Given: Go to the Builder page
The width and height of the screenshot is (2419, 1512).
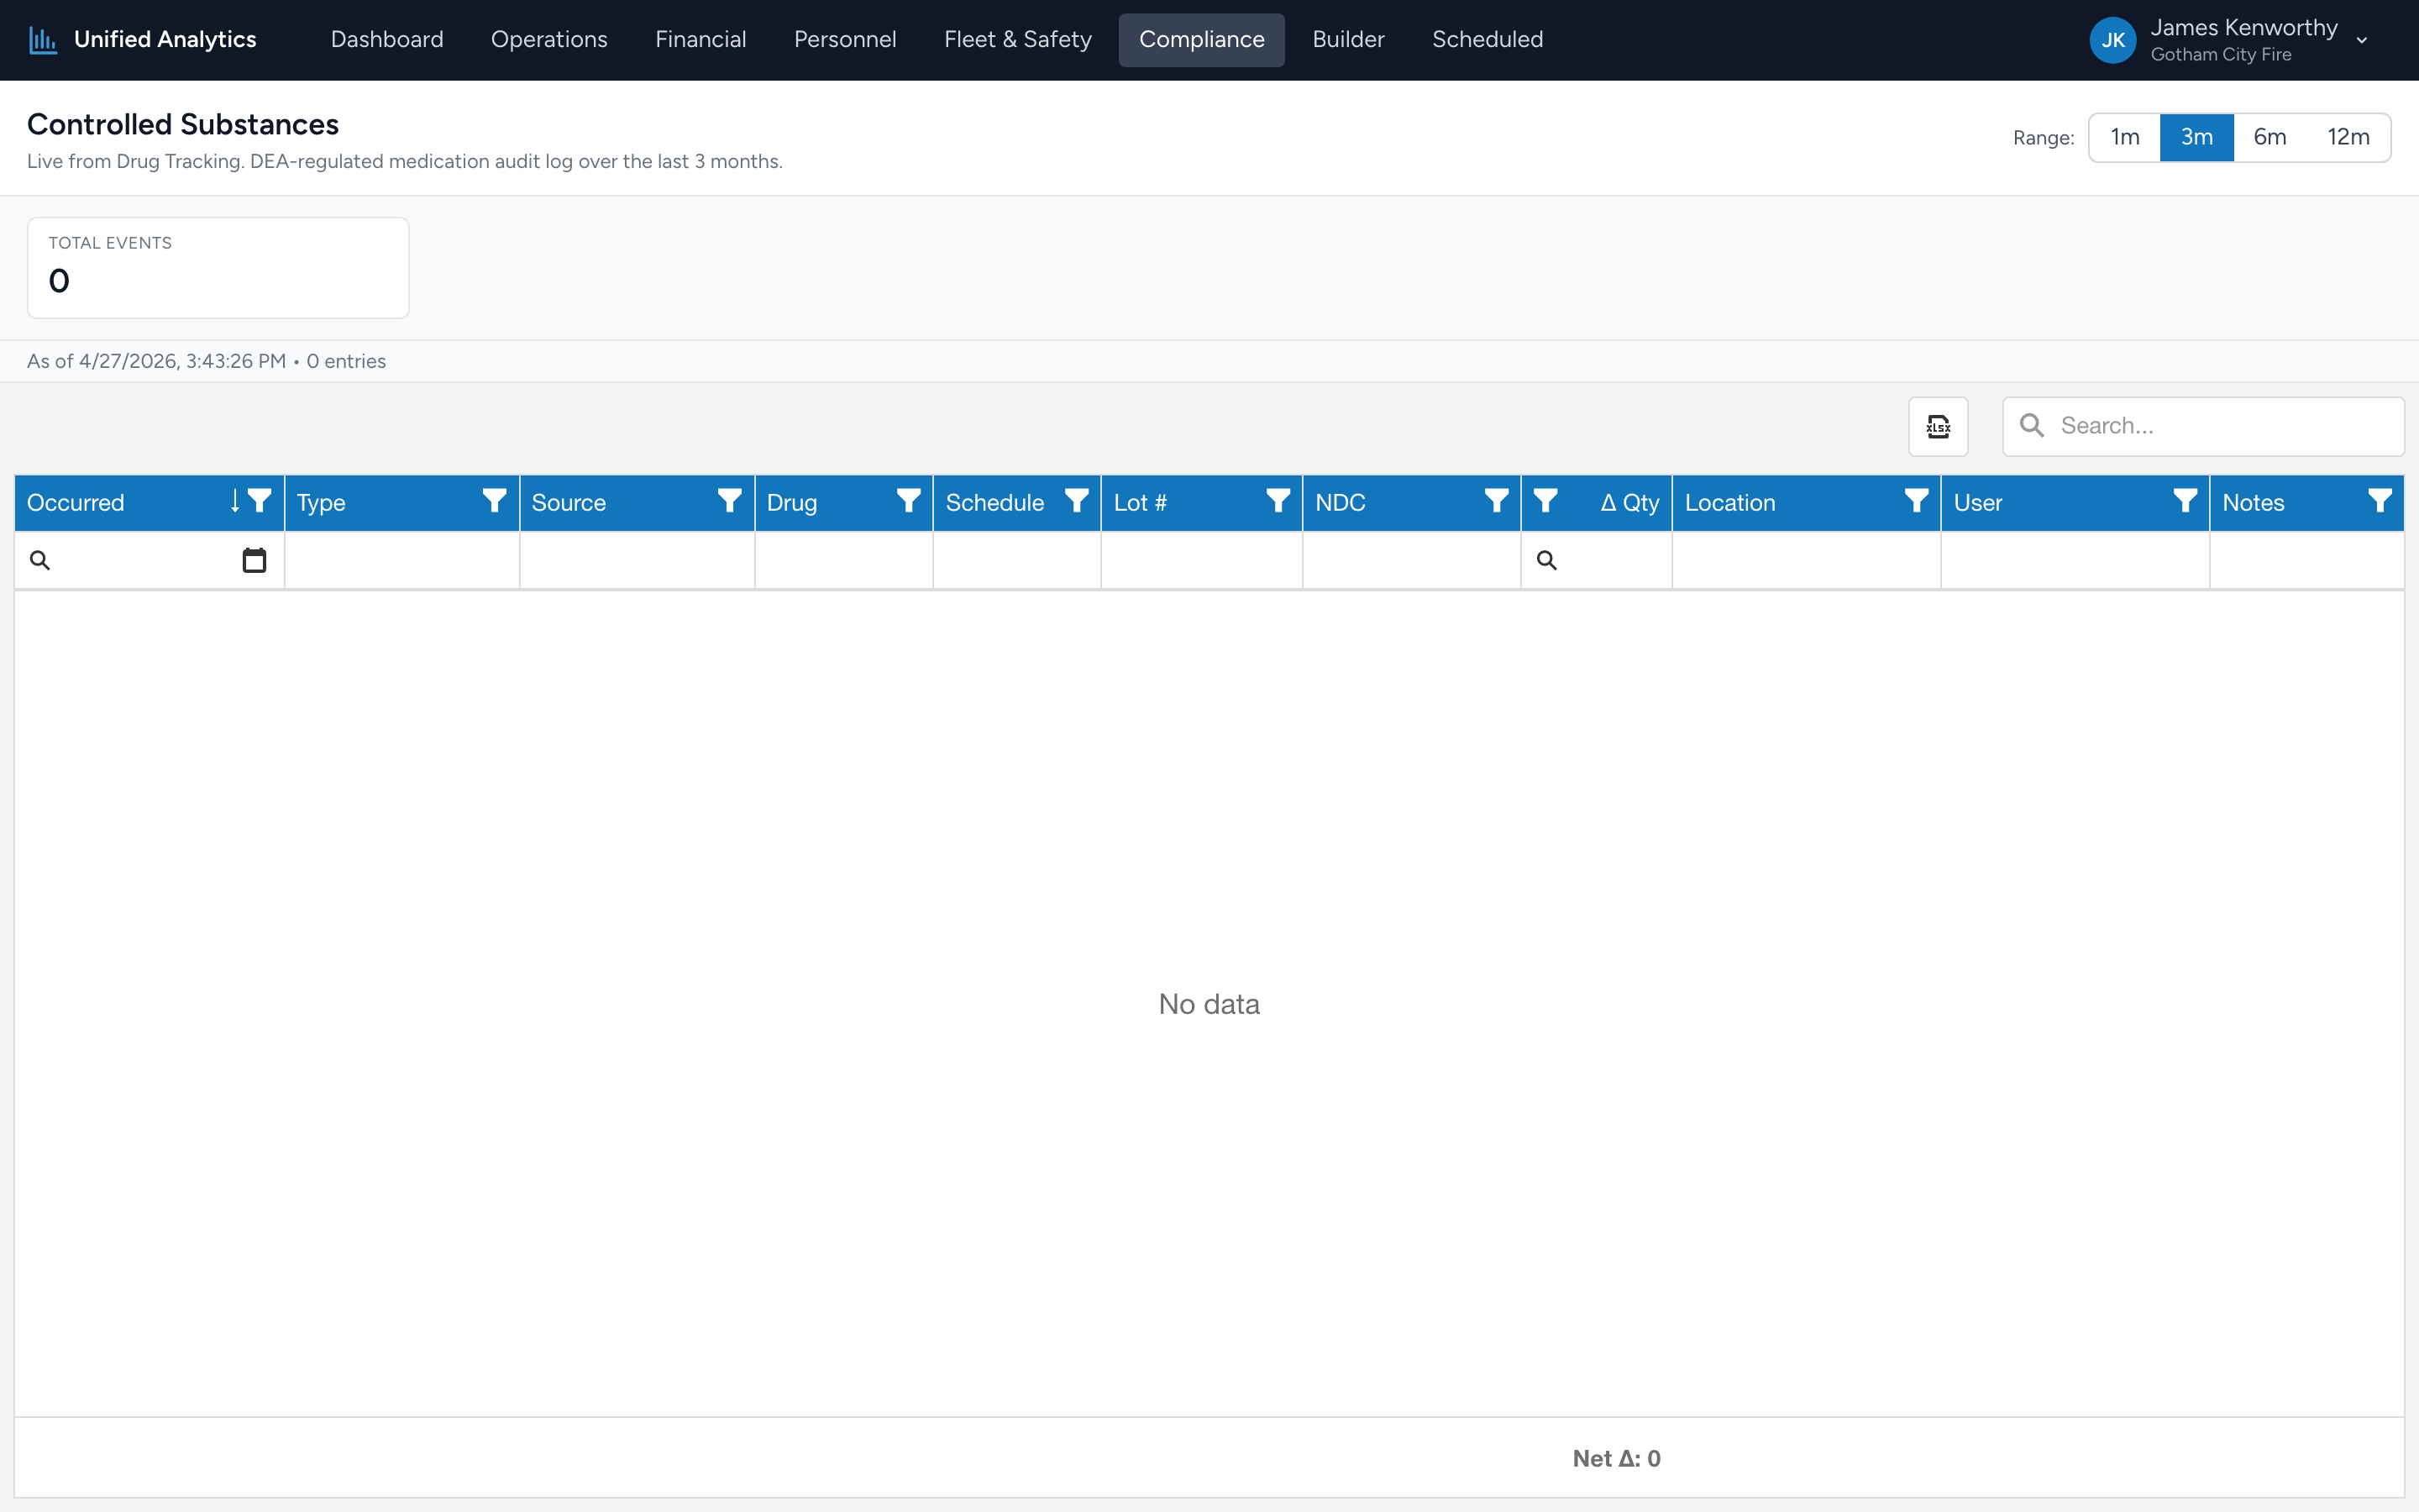Looking at the screenshot, I should (1347, 40).
